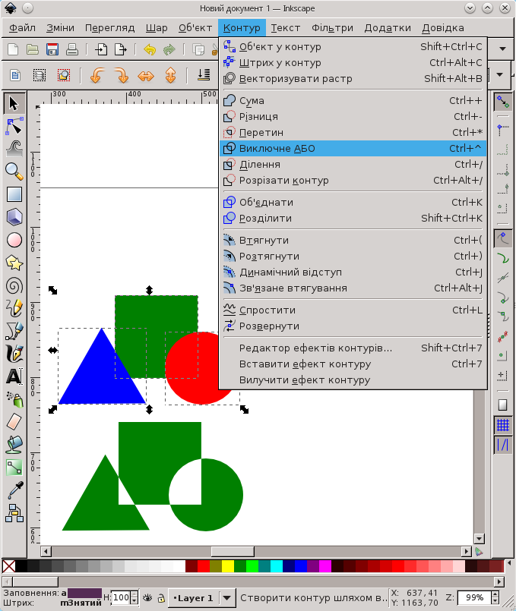The height and width of the screenshot is (611, 516).
Task: Toggle Layer 1 visibility eye icon
Action: coord(148,597)
